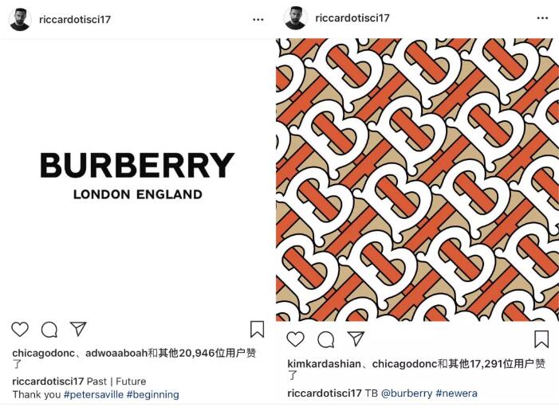Open the @burberry mention link
The width and height of the screenshot is (559, 411).
tap(407, 393)
